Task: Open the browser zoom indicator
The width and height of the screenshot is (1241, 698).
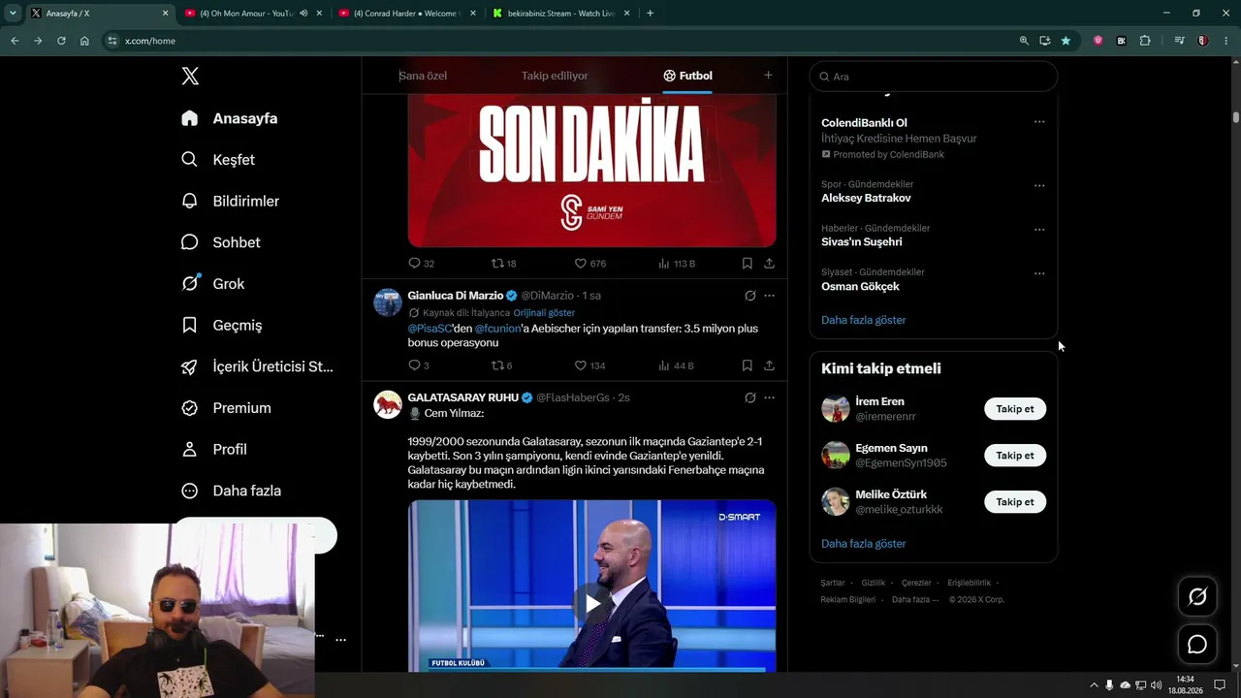Action: coord(1024,41)
